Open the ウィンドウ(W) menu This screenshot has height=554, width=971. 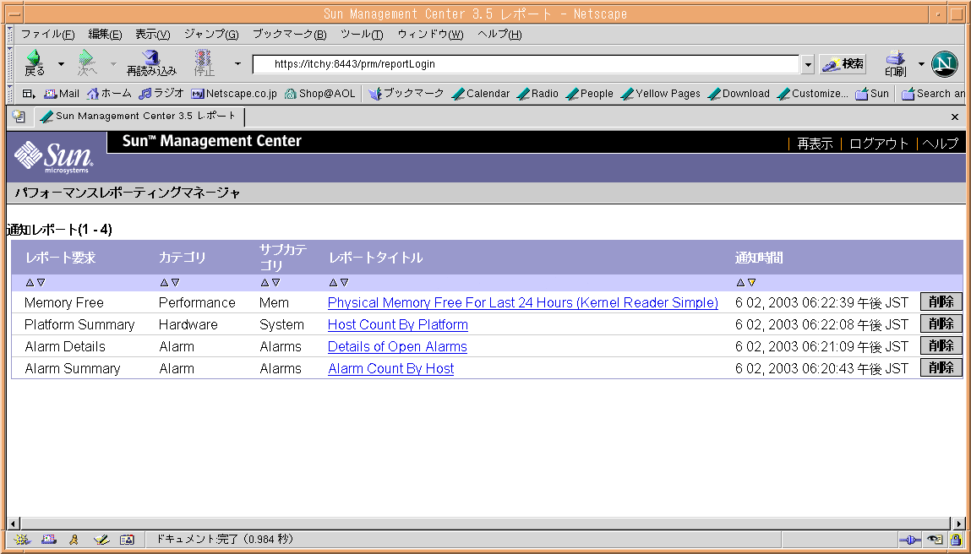430,34
